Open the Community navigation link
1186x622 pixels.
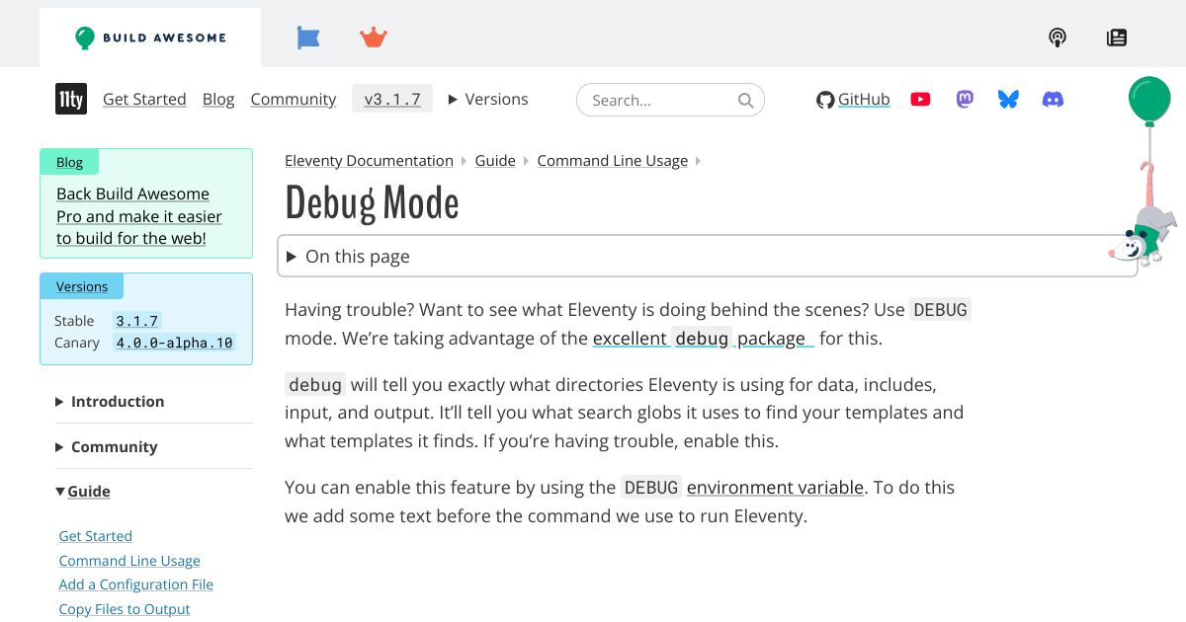pyautogui.click(x=294, y=99)
